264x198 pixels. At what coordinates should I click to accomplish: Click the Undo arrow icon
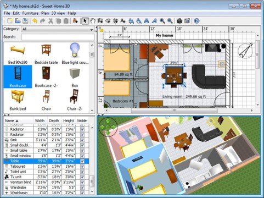coord(35,21)
